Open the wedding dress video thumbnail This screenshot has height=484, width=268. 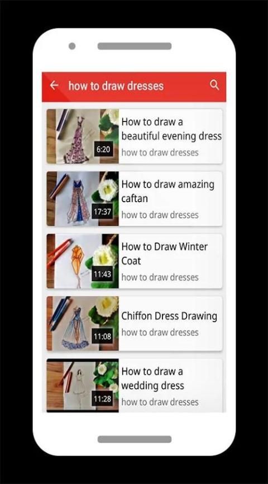pos(83,385)
